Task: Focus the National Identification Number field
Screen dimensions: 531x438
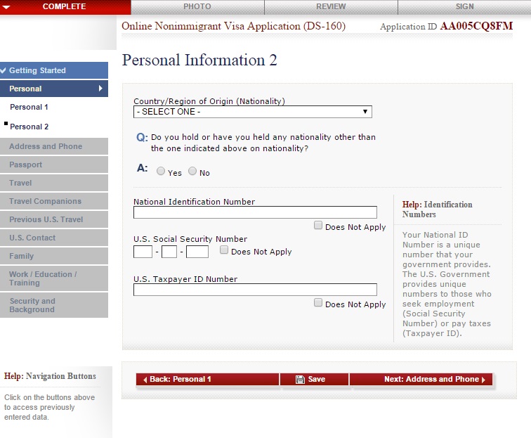Action: (x=255, y=212)
